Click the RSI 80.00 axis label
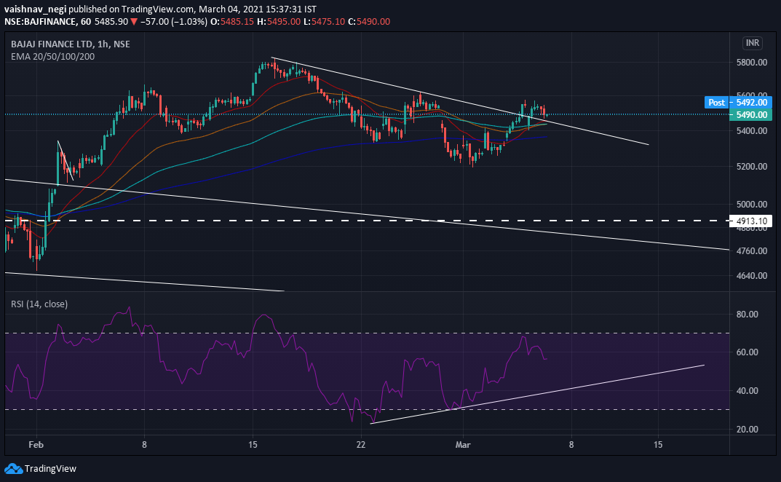781x482 pixels. pos(747,314)
